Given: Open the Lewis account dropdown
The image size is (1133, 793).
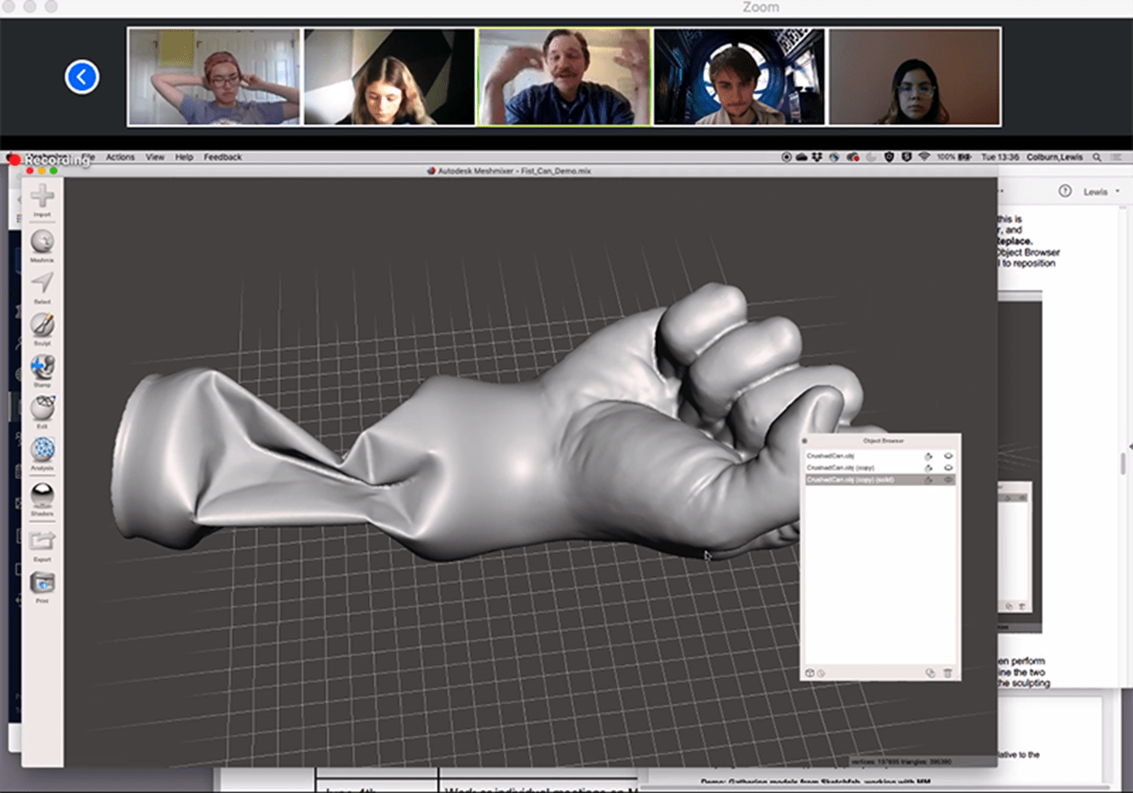Looking at the screenshot, I should click(1100, 190).
